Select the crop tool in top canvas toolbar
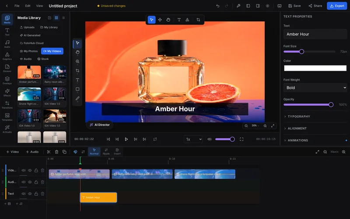Image resolution: width=350 pixels, height=219 pixels. (x=198, y=20)
